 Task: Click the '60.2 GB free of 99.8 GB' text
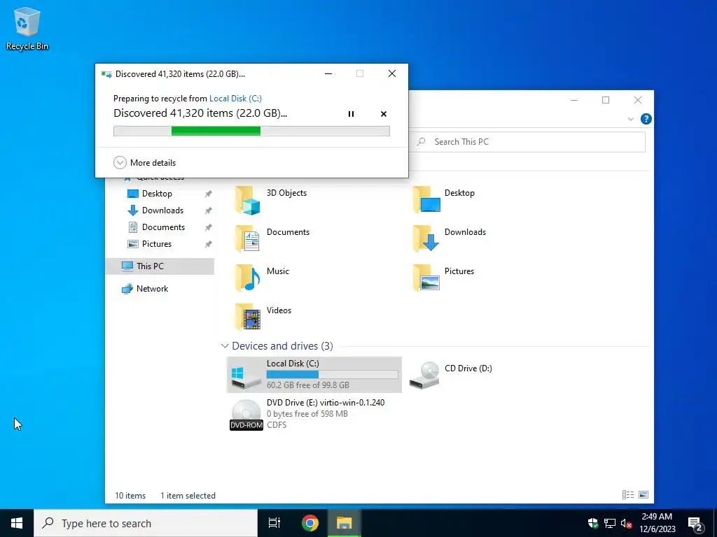(308, 385)
